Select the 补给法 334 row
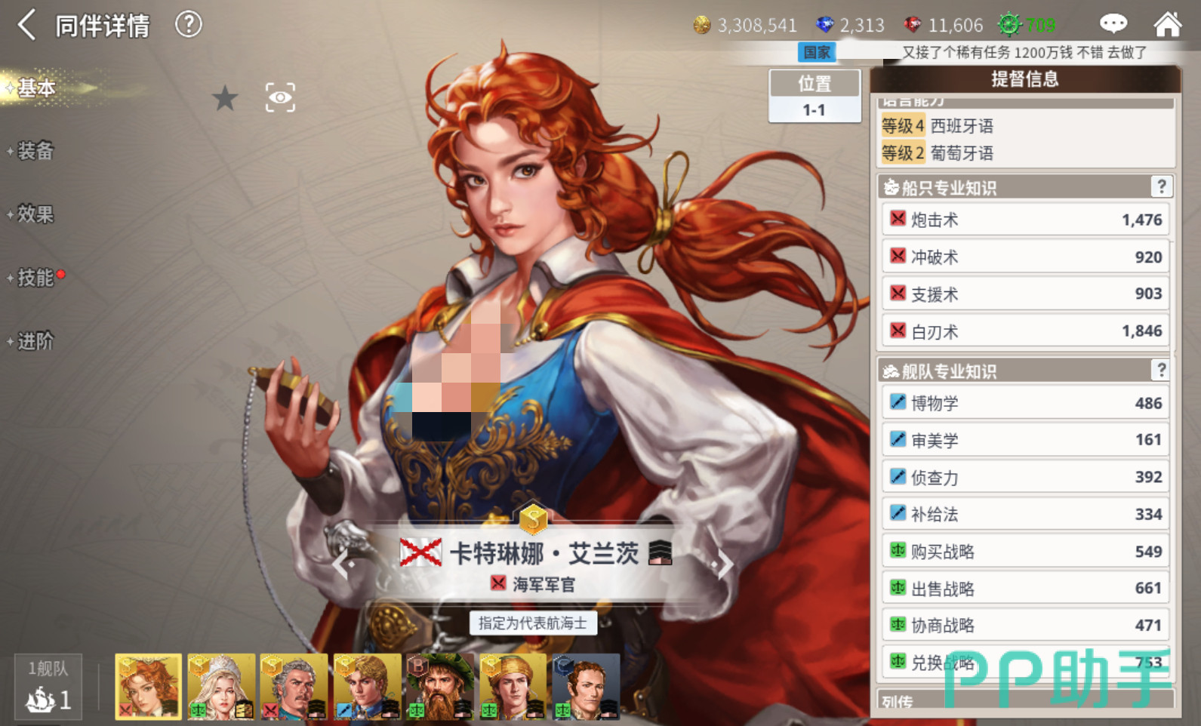The height and width of the screenshot is (726, 1201). tap(1025, 514)
